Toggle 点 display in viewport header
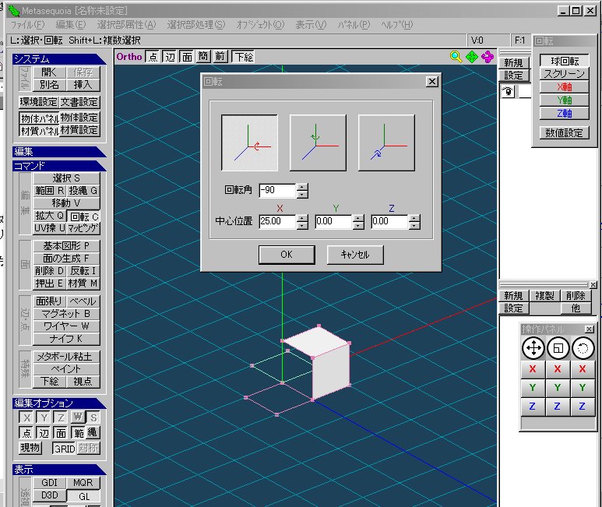The height and width of the screenshot is (507, 602). [x=153, y=57]
